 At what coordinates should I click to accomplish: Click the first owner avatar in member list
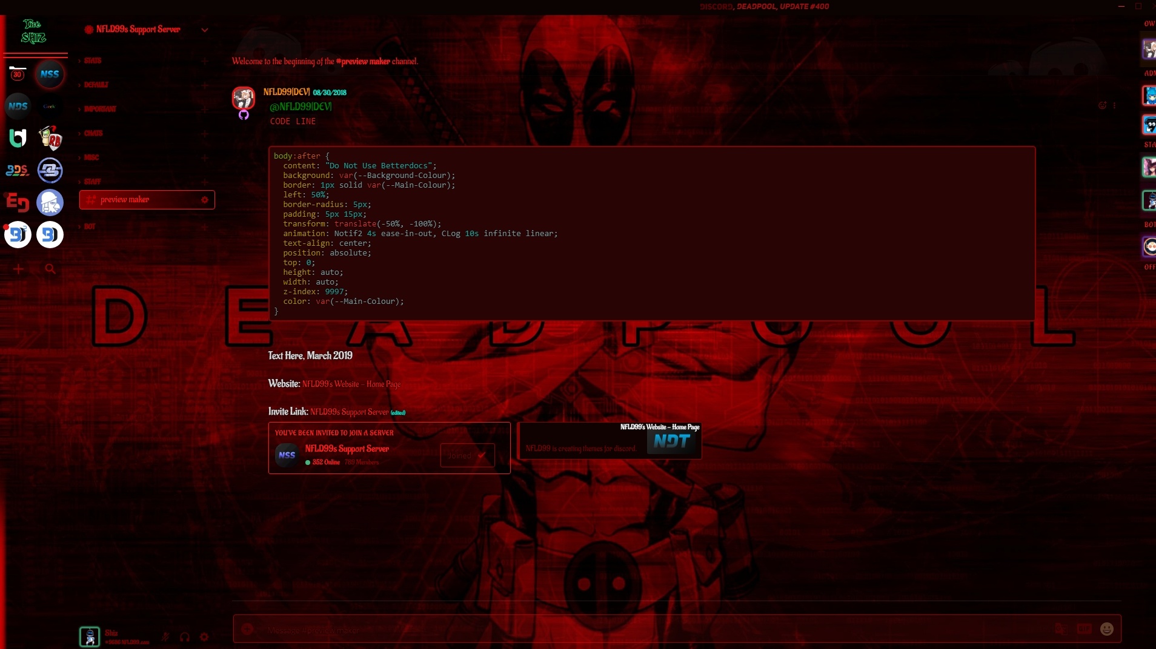1149,48
